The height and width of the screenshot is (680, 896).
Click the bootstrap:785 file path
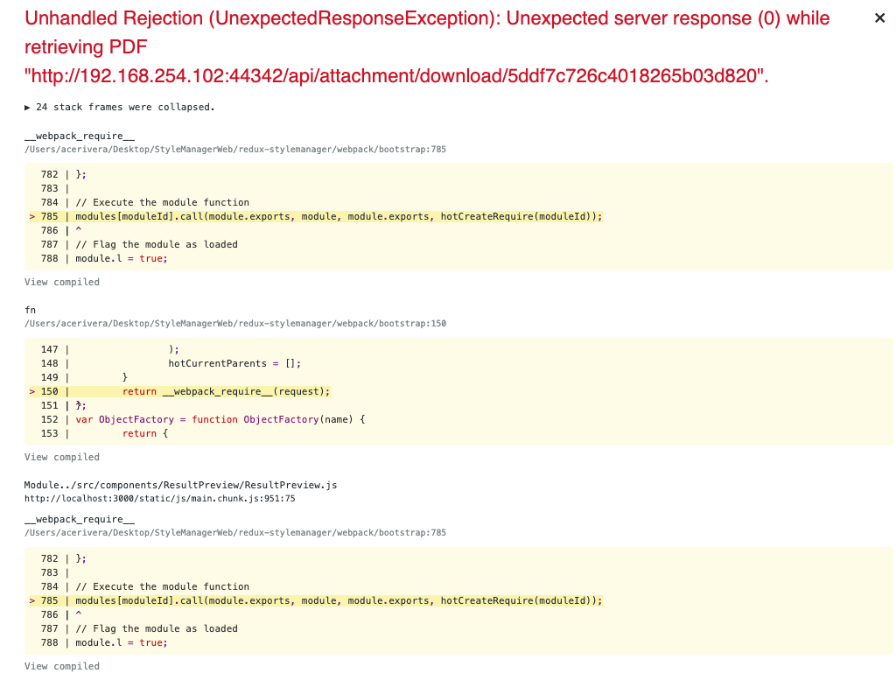234,149
